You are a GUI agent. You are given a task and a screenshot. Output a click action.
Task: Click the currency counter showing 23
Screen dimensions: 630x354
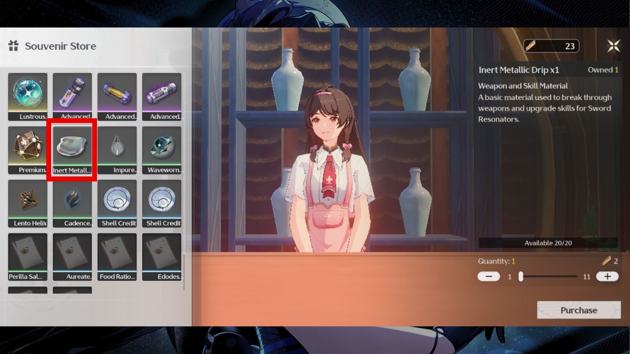point(551,46)
